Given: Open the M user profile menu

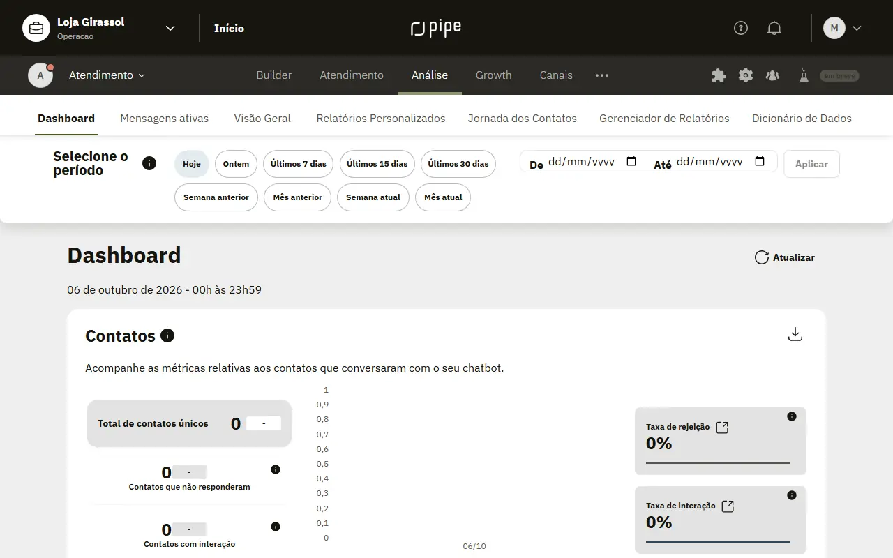Looking at the screenshot, I should (x=843, y=28).
